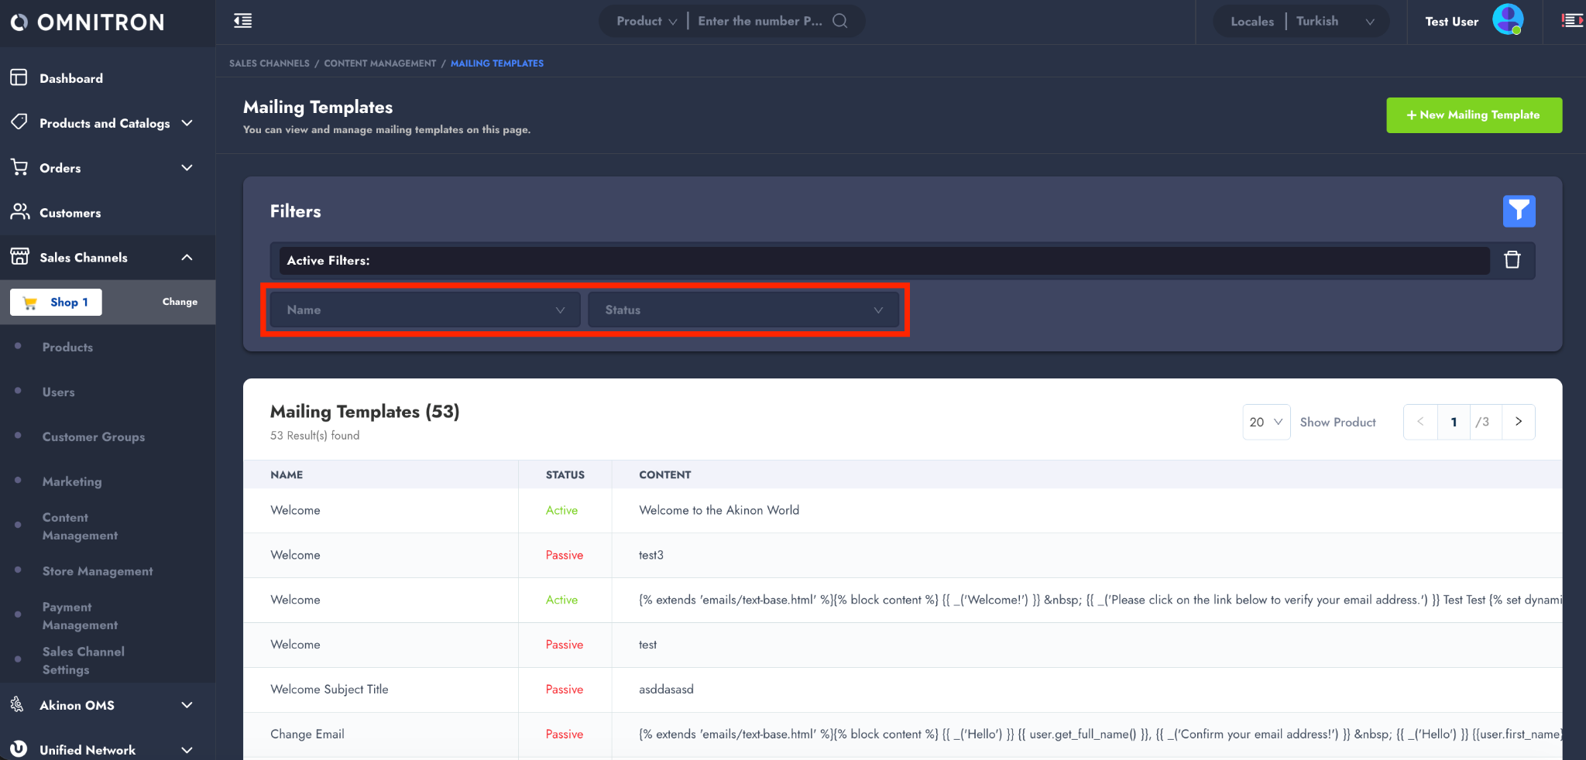Click the Sales Channels breadcrumb
The height and width of the screenshot is (760, 1586).
(269, 63)
